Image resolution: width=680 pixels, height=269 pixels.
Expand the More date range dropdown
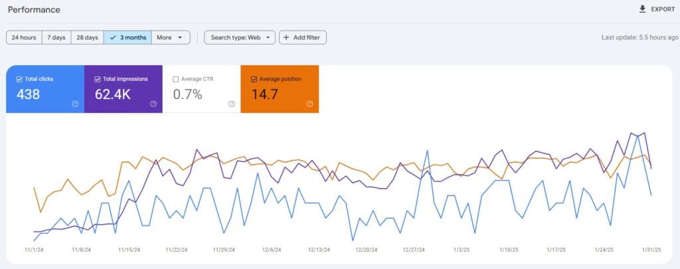click(x=172, y=38)
